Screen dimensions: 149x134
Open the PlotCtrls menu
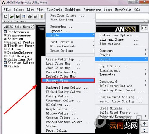click(x=54, y=10)
